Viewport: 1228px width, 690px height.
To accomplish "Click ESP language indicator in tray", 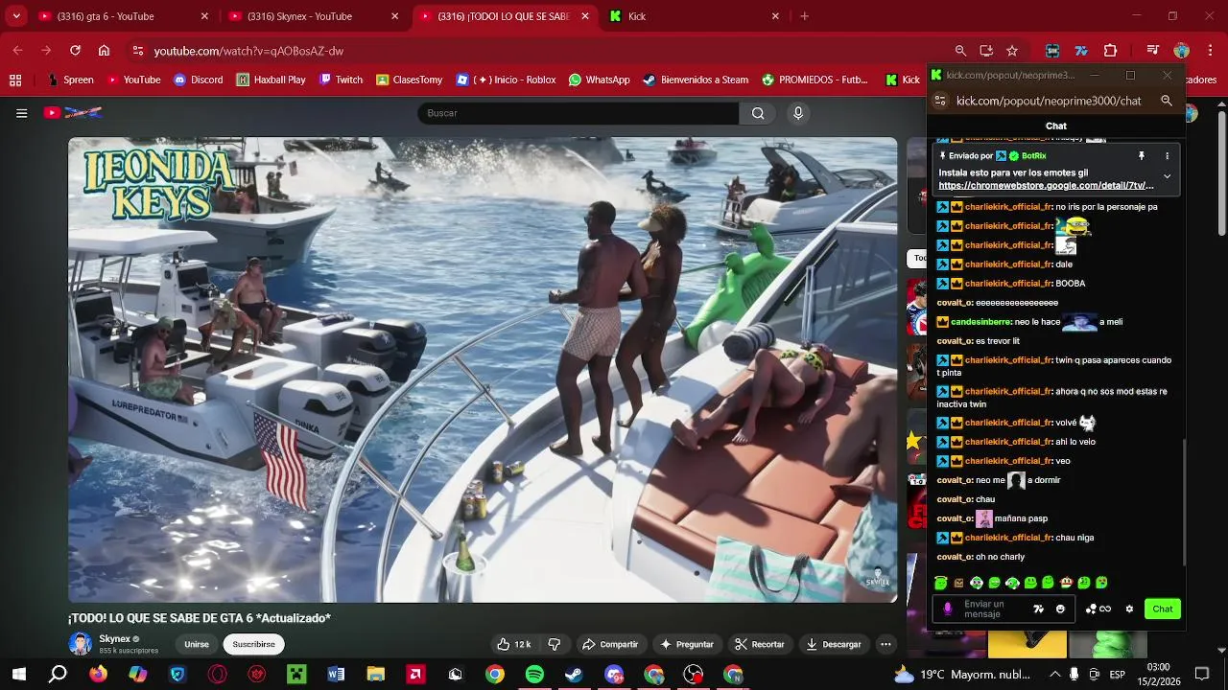I will coord(1117,675).
